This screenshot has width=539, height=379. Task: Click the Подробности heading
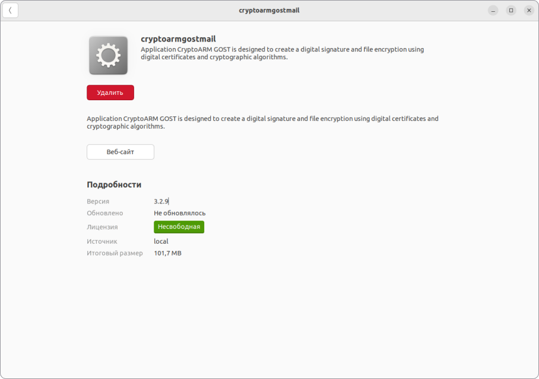(114, 184)
